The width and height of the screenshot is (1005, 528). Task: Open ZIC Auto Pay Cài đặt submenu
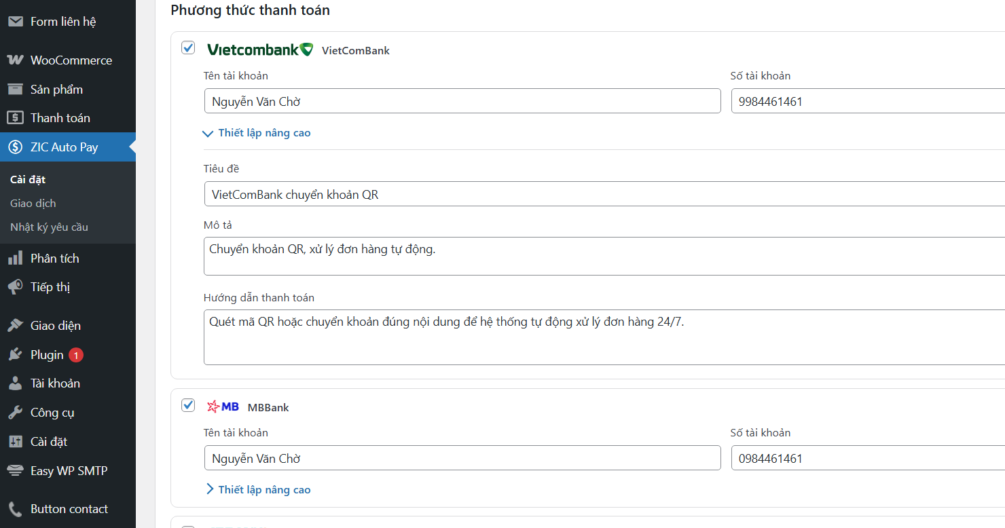[x=28, y=180]
